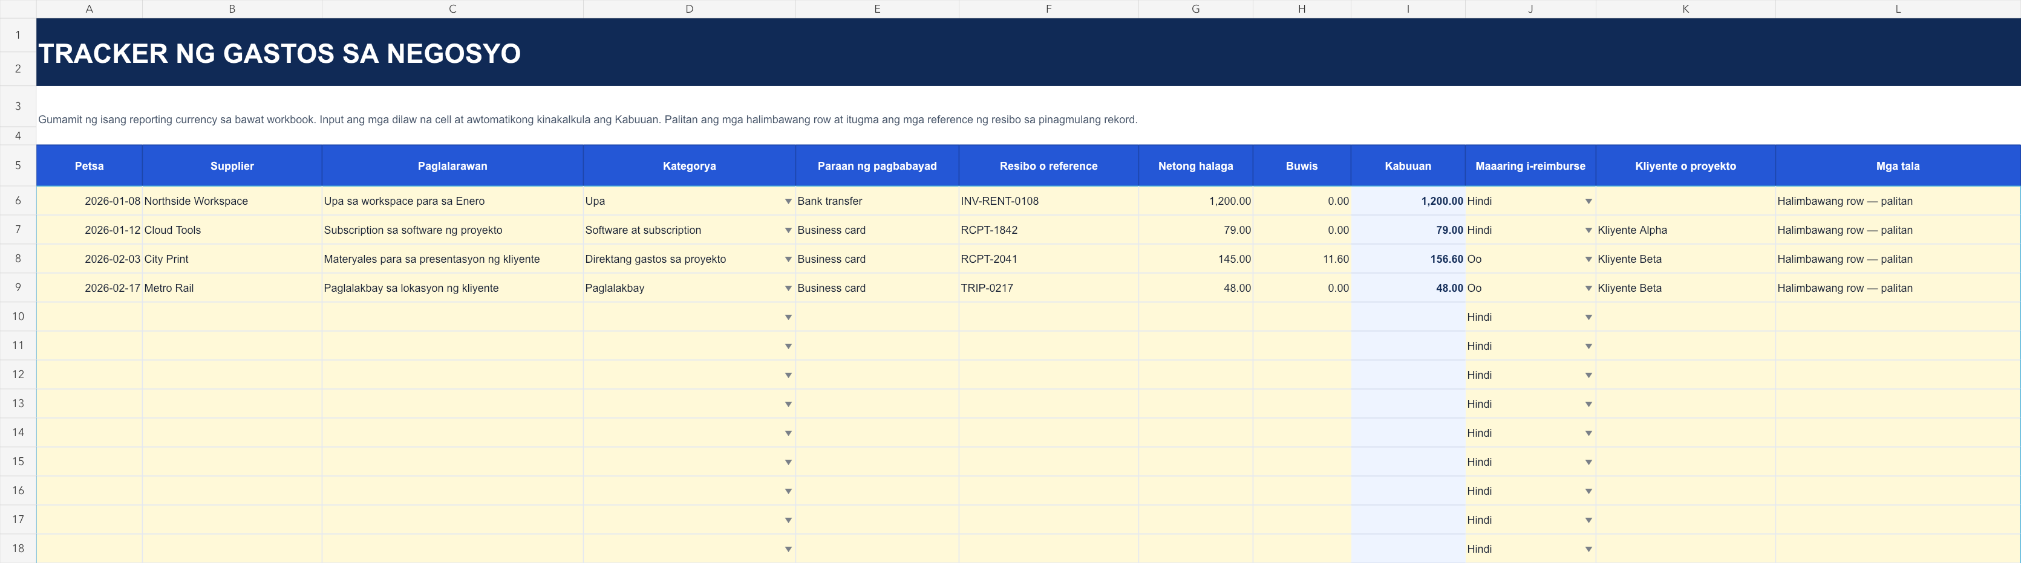Open reimburse dropdown in Northside Workspace row

[x=1588, y=201]
